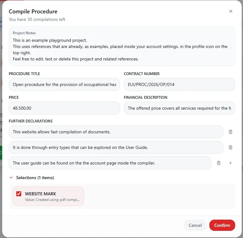Close the Compile Procedure dialog with X
Screen dimensions: 243x238
pos(231,11)
